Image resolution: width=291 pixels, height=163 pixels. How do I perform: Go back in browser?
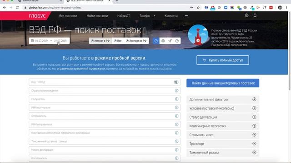[4, 8]
